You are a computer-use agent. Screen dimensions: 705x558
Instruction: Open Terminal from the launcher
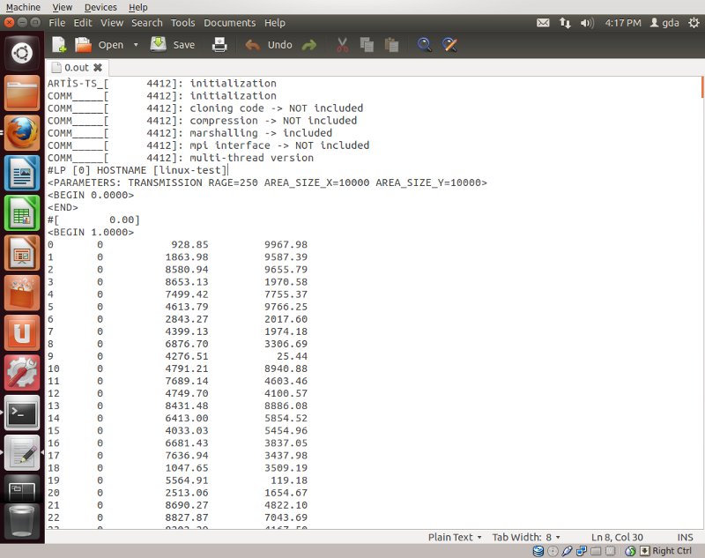pos(23,412)
